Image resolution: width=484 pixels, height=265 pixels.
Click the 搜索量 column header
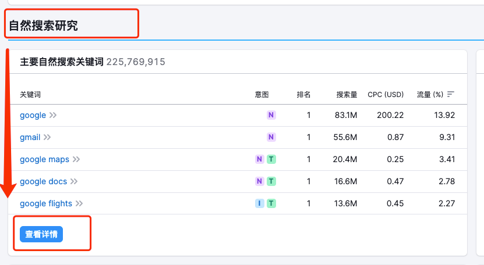point(347,95)
